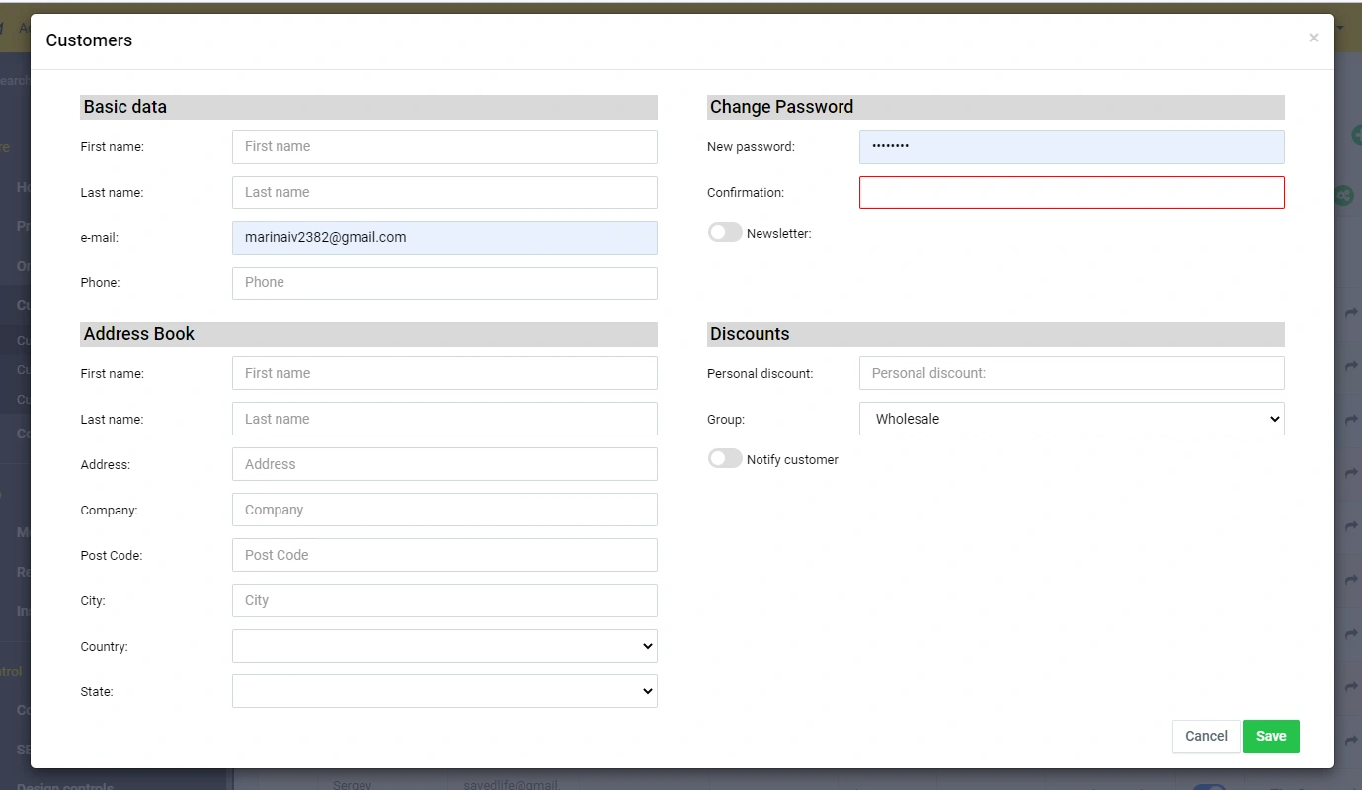
Task: Focus the Address Book First name field
Action: 444,373
